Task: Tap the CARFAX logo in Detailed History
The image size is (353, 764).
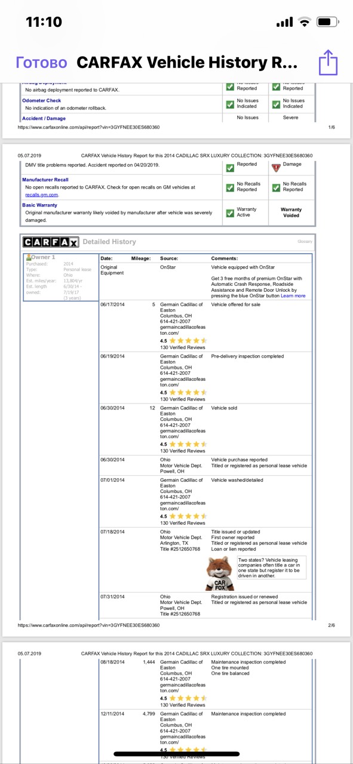Action: [x=50, y=242]
